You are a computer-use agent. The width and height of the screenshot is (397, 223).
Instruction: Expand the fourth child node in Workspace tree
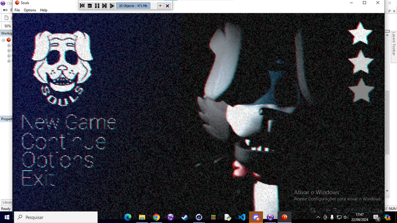coord(9,61)
